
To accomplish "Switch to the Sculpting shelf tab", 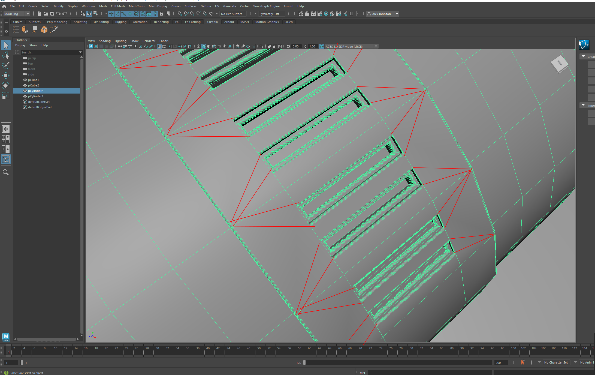I will [x=80, y=22].
